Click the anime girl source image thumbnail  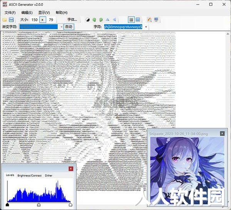[187, 171]
